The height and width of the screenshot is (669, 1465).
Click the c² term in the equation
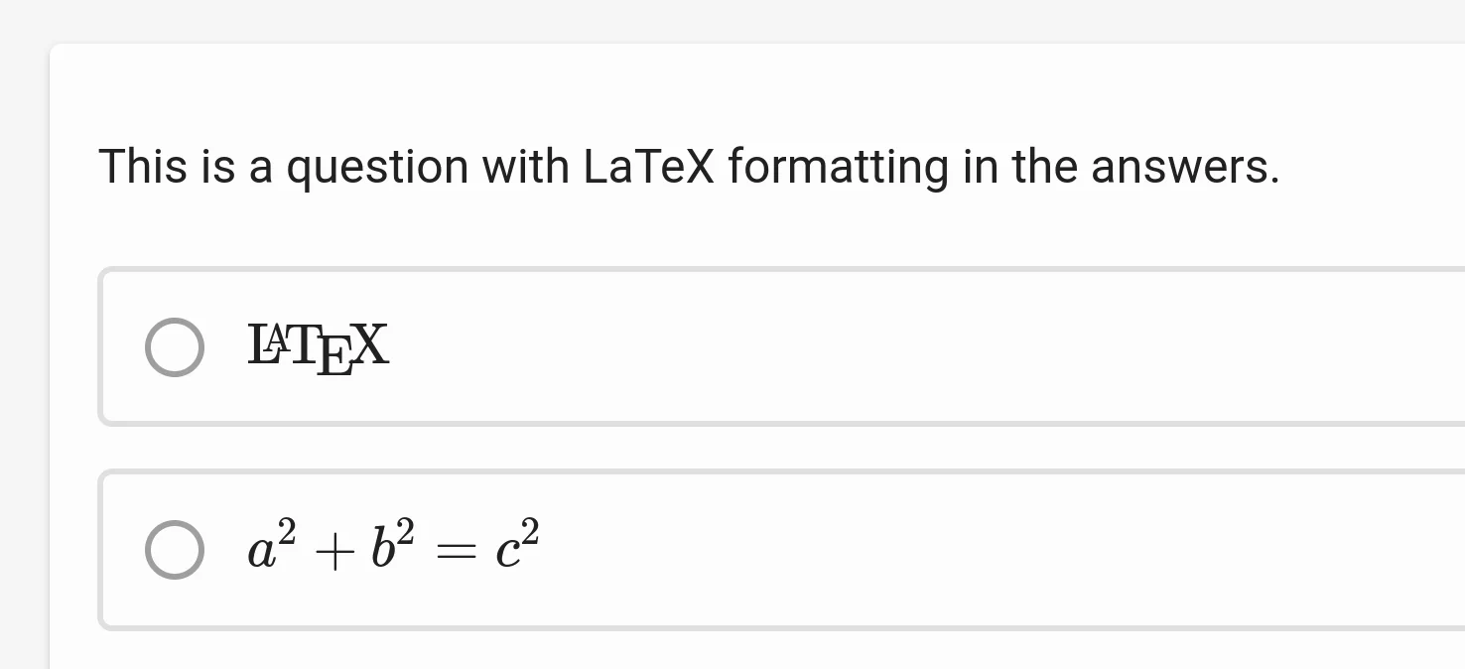(x=517, y=548)
